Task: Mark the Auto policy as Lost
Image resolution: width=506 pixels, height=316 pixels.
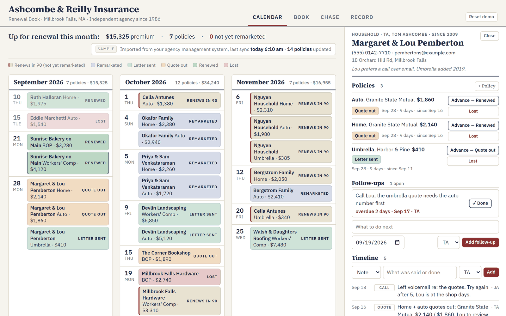Action: click(x=473, y=111)
